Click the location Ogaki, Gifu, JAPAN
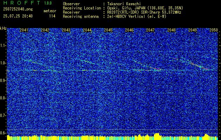The image size is (221, 140). 127,8
